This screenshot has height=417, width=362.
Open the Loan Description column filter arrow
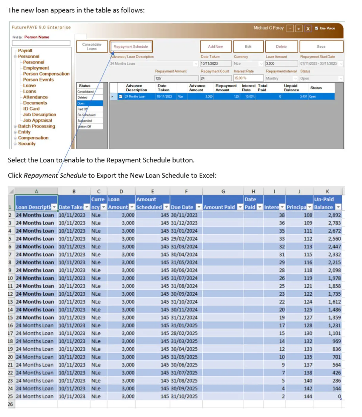click(x=54, y=207)
